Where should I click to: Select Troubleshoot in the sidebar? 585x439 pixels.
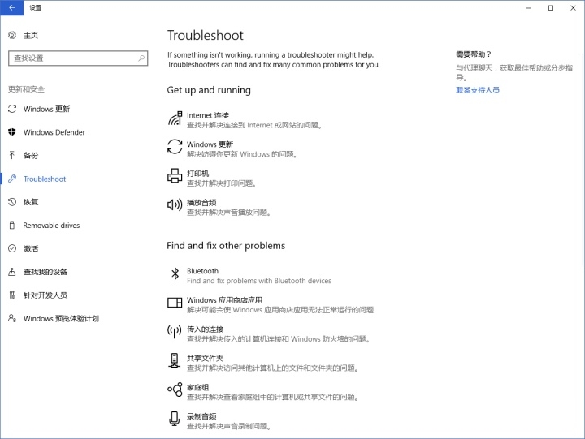tap(45, 179)
